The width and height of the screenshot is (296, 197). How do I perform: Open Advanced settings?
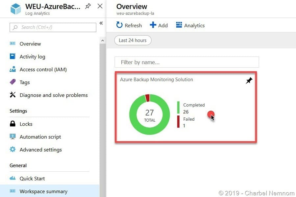tap(40, 150)
